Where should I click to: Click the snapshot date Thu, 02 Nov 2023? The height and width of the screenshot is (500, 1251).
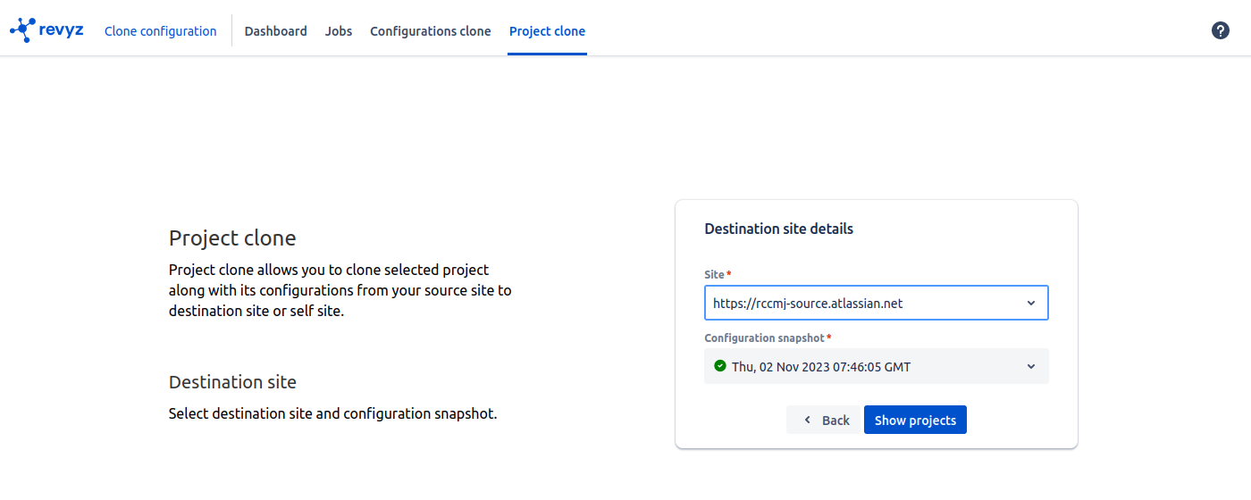pos(821,367)
